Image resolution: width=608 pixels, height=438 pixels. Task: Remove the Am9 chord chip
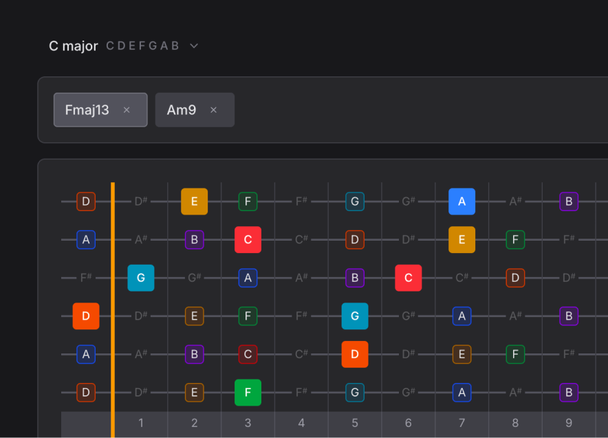(x=213, y=110)
